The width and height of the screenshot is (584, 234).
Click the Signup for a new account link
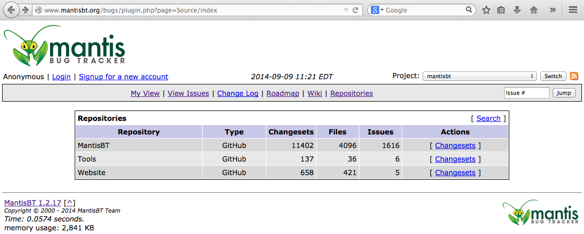(123, 77)
